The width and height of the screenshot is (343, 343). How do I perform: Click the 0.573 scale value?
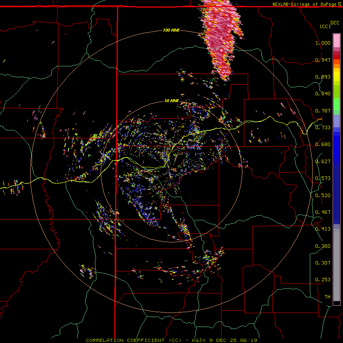323,178
